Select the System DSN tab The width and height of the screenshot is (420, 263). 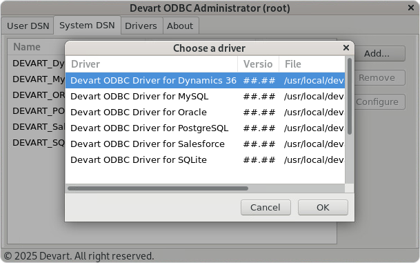coord(87,26)
